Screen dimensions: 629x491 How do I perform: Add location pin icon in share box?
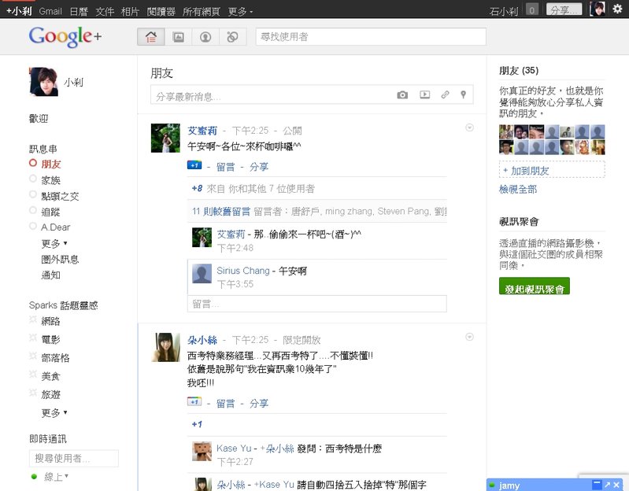(464, 94)
